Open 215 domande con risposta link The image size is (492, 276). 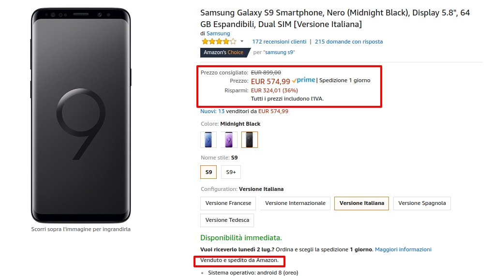click(349, 42)
